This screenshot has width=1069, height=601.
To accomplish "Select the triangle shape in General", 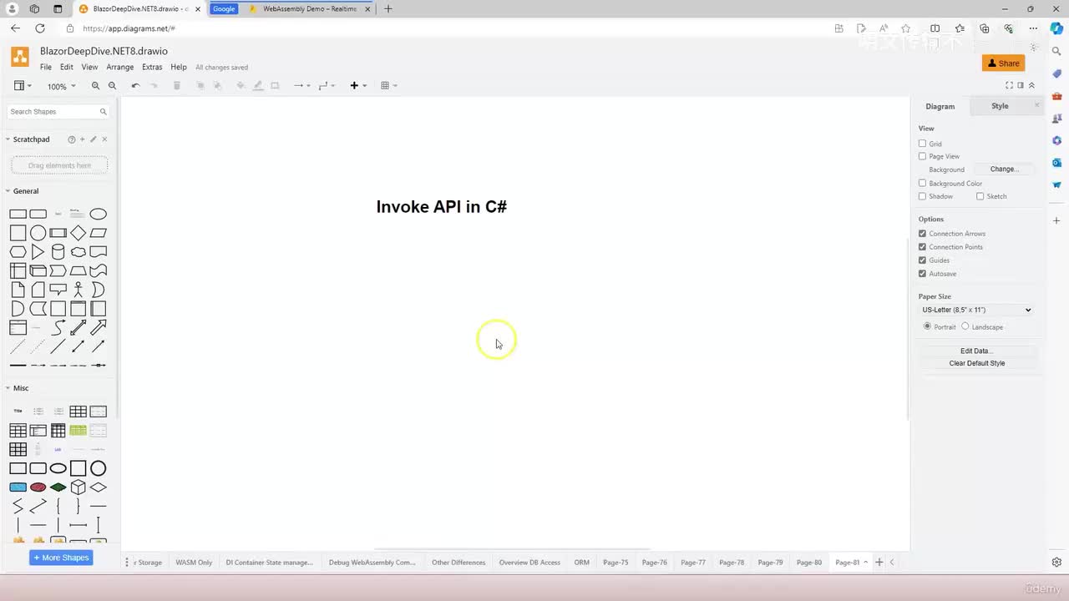I will click(38, 252).
